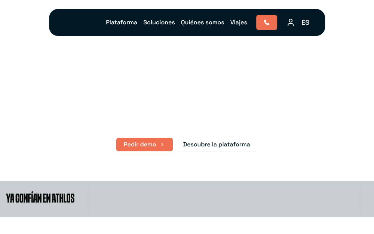Open the ES language selector
The height and width of the screenshot is (234, 374).
[305, 22]
